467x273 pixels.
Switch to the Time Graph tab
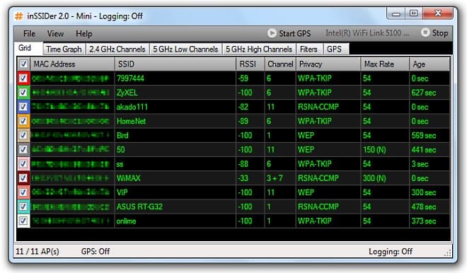64,49
